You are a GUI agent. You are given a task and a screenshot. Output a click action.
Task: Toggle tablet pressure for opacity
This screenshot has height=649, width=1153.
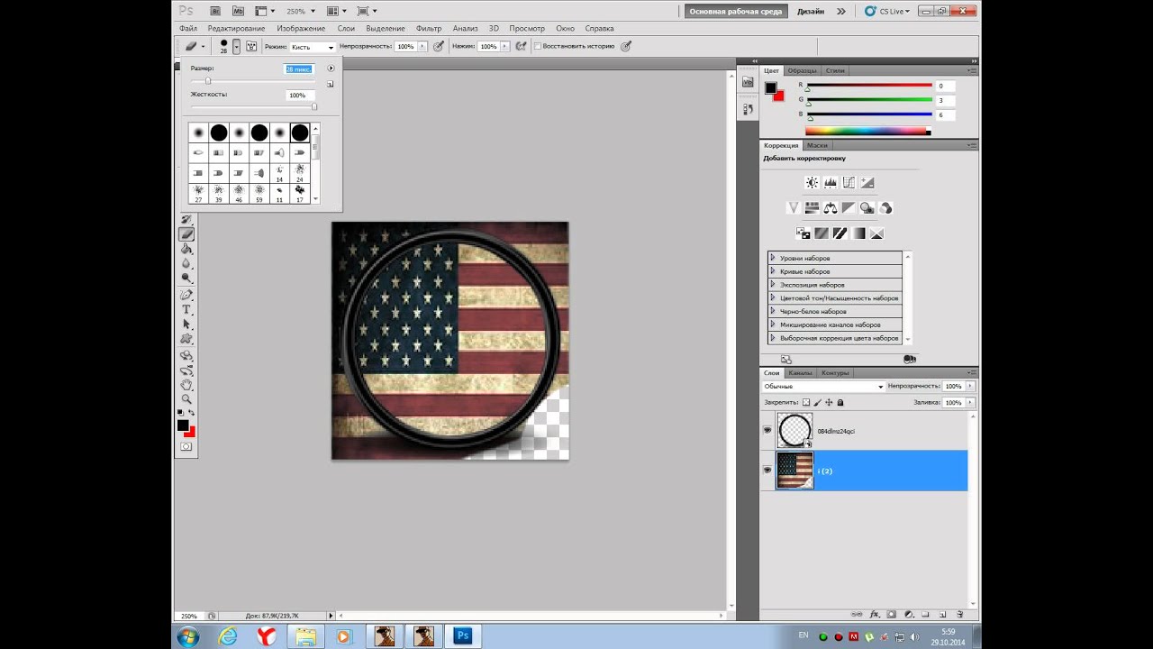pyautogui.click(x=439, y=46)
